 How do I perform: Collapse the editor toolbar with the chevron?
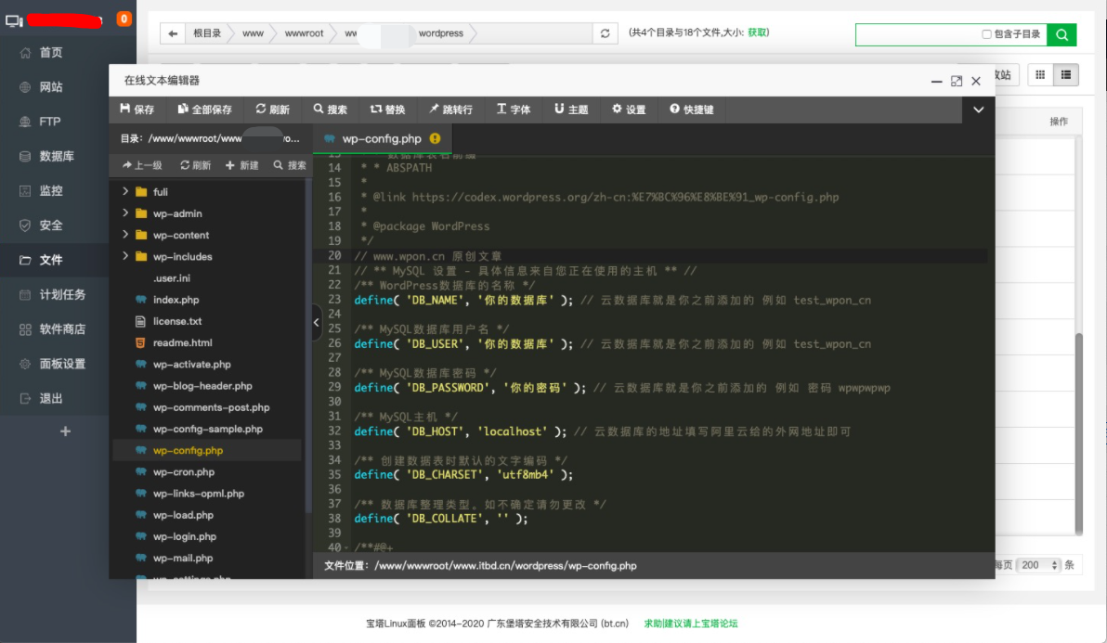coord(979,109)
